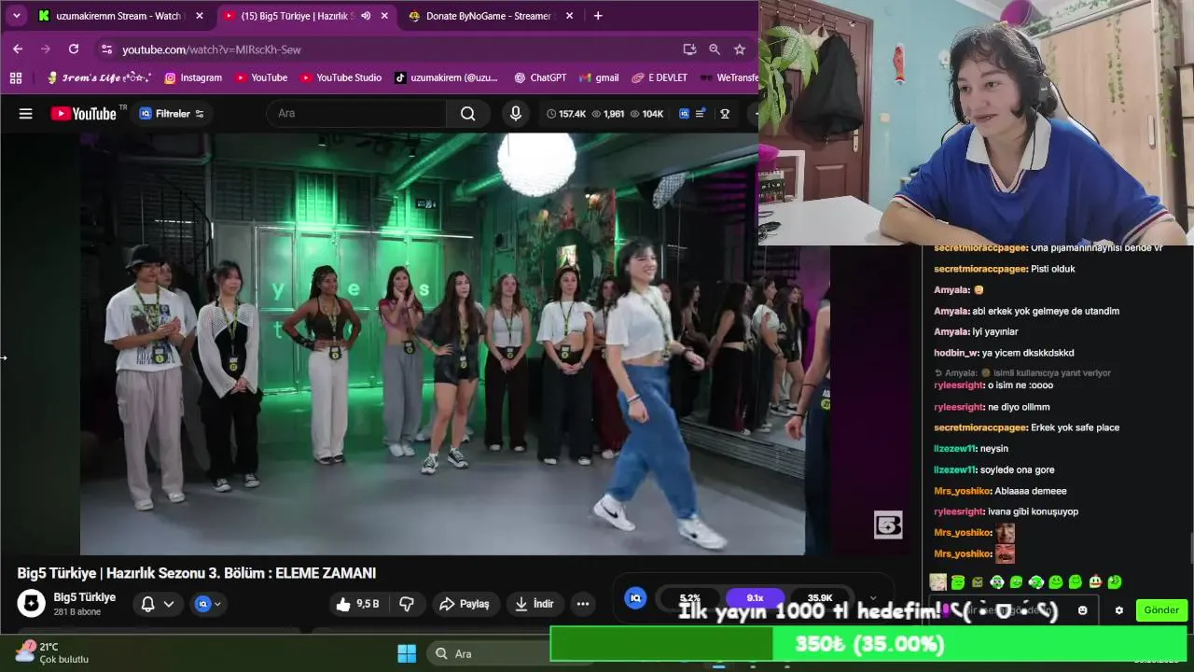Click the round IQ badge near stats

[635, 598]
